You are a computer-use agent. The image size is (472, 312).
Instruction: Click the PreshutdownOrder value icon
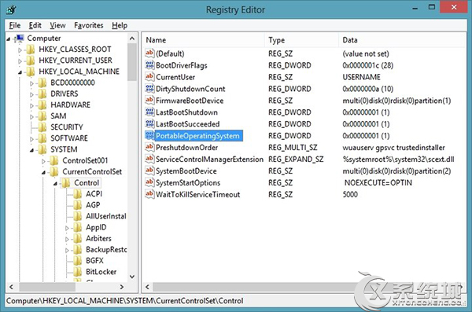[149, 148]
